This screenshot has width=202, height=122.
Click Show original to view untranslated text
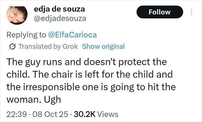tap(103, 46)
